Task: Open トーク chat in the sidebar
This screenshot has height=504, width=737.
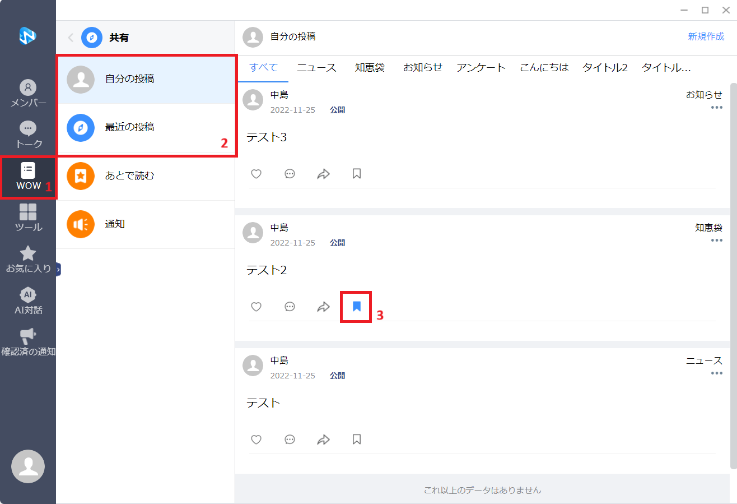Action: 28,135
